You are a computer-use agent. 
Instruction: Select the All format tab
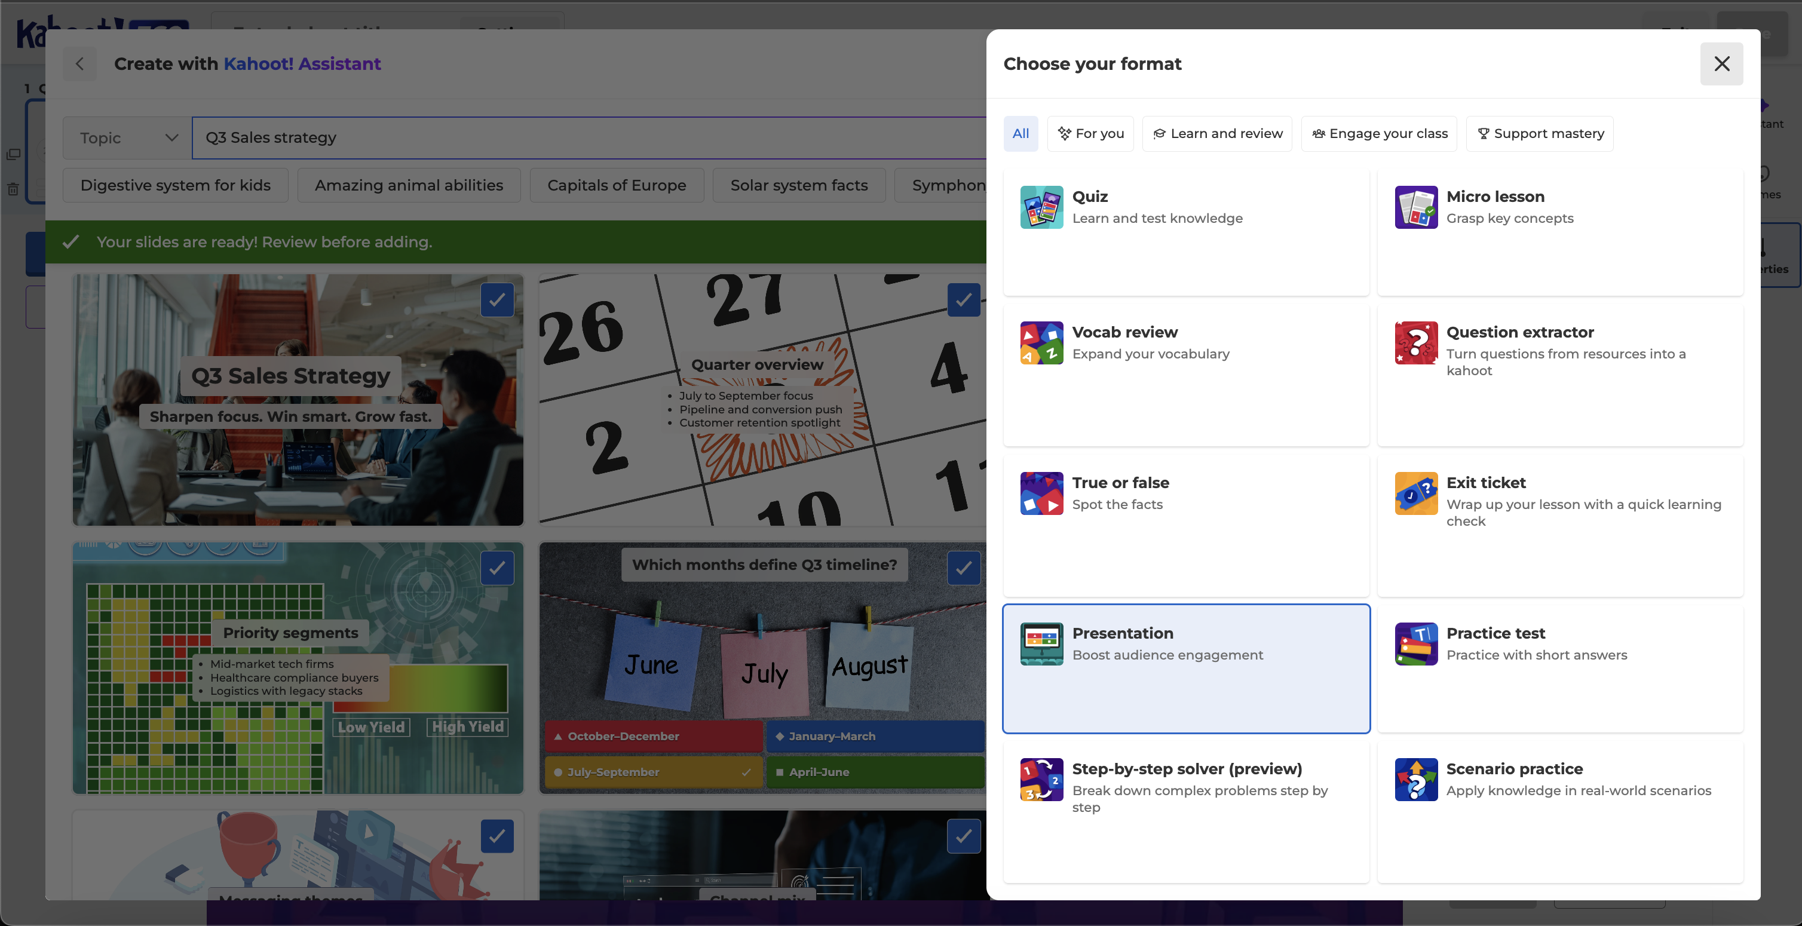(x=1020, y=134)
